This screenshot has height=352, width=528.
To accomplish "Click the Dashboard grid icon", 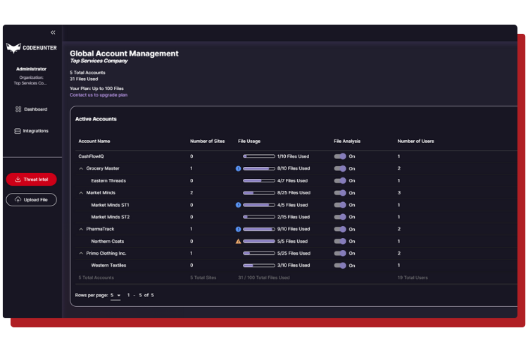I will click(18, 109).
